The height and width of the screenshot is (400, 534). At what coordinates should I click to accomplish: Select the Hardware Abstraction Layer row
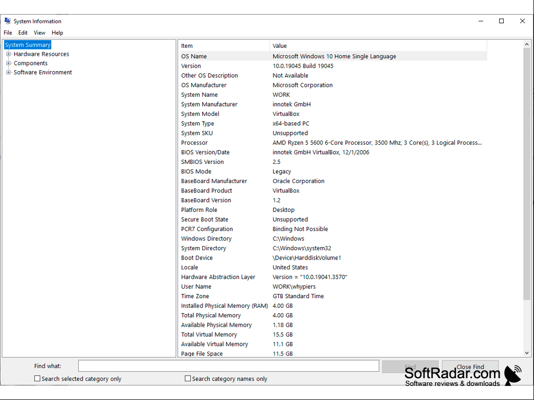pyautogui.click(x=334, y=277)
